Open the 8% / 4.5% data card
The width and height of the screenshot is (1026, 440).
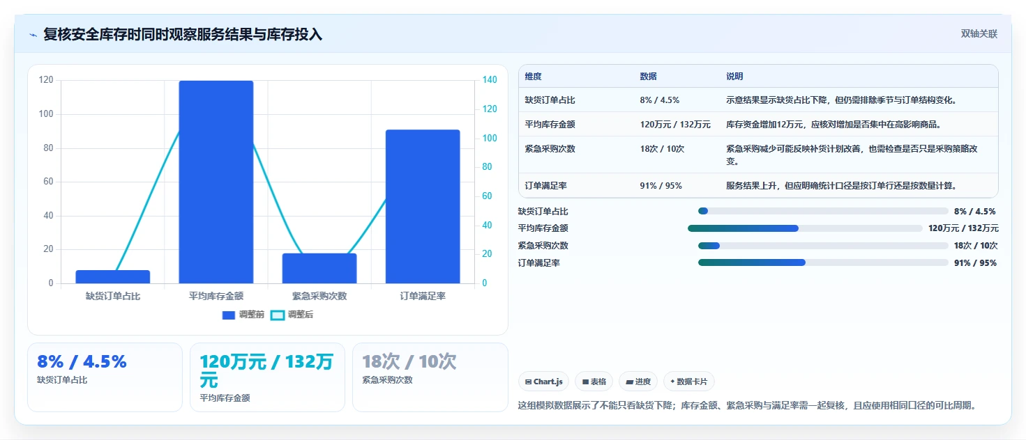tap(105, 377)
